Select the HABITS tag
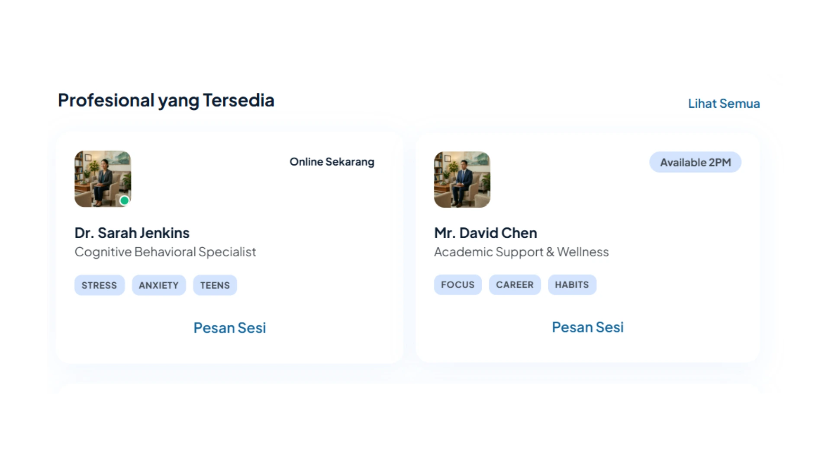Image resolution: width=831 pixels, height=467 pixels. (572, 285)
